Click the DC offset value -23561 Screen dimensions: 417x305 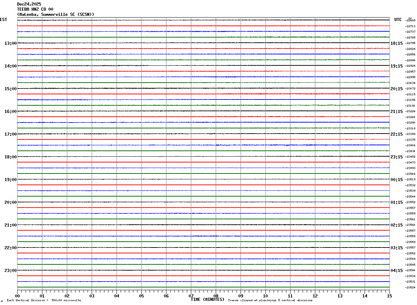coord(410,219)
